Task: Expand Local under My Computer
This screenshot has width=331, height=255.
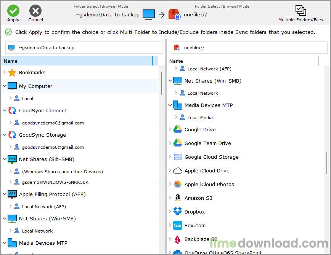Action: pos(10,98)
